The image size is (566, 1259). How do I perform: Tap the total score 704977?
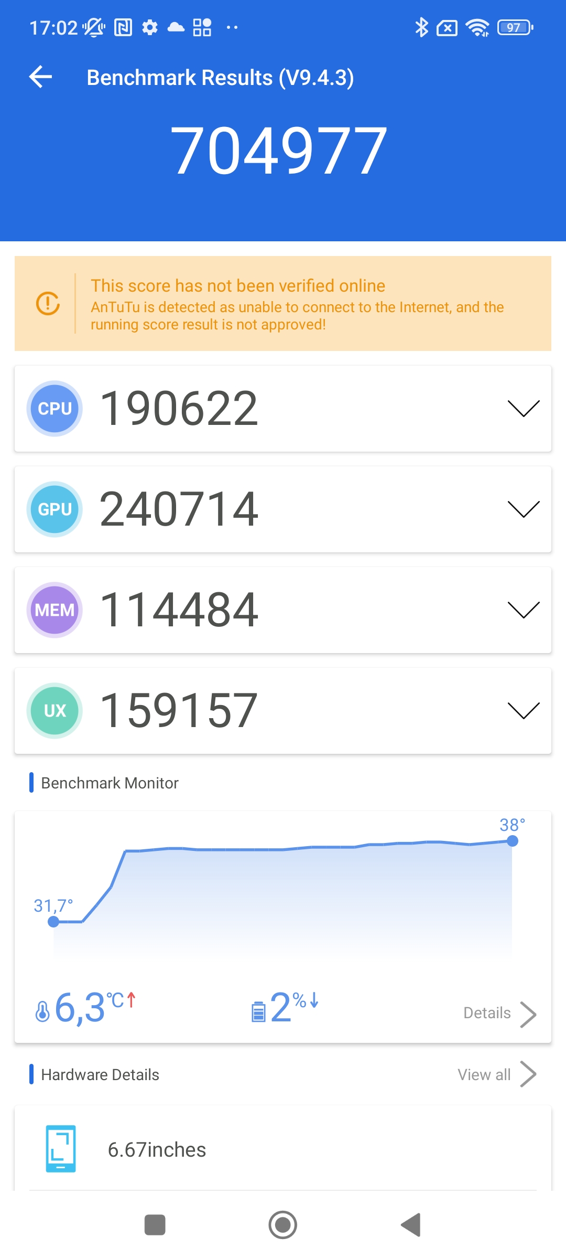coord(279,151)
